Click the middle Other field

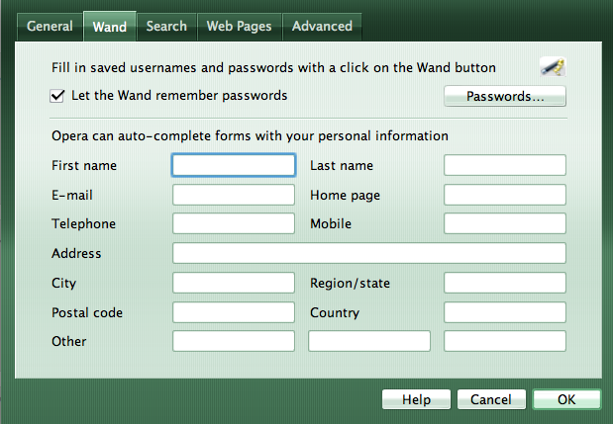click(x=369, y=341)
